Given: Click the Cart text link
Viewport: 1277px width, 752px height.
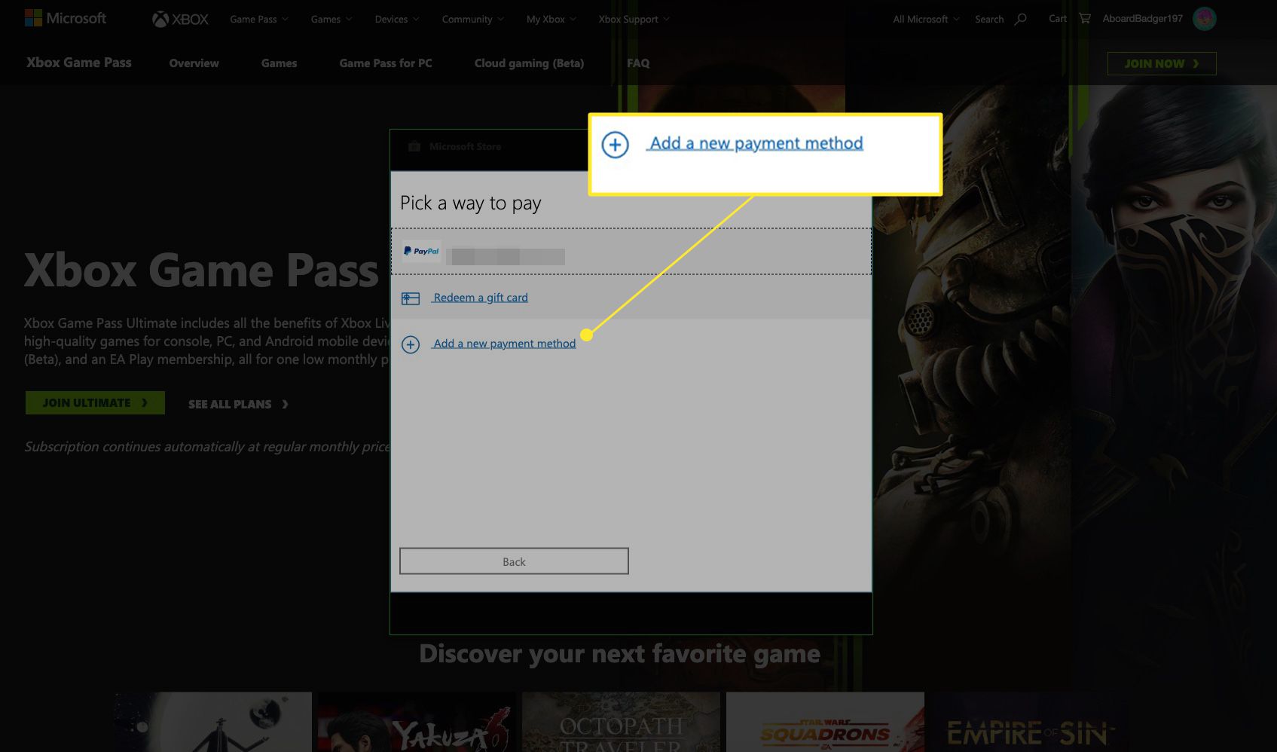Looking at the screenshot, I should pos(1058,18).
